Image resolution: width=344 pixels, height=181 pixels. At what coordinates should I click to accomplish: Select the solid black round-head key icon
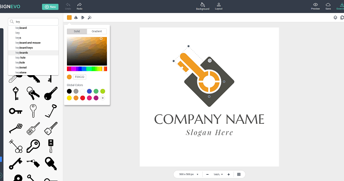pyautogui.click(x=50, y=93)
